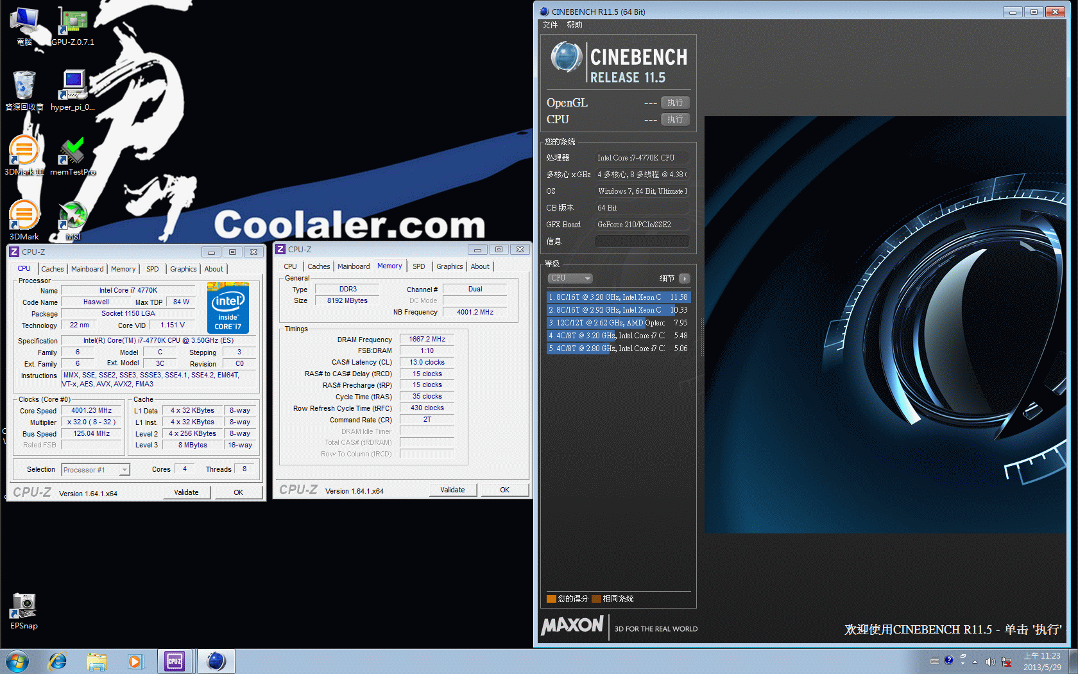Screen dimensions: 1078x674
Task: Open the hyper_pi desktop shortcut
Action: click(x=73, y=91)
